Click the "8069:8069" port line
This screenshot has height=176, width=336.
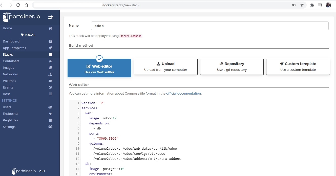[106, 139]
